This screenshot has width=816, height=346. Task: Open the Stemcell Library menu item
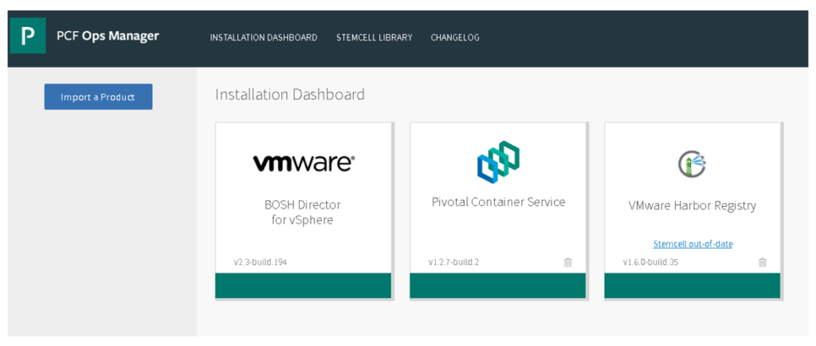tap(375, 37)
